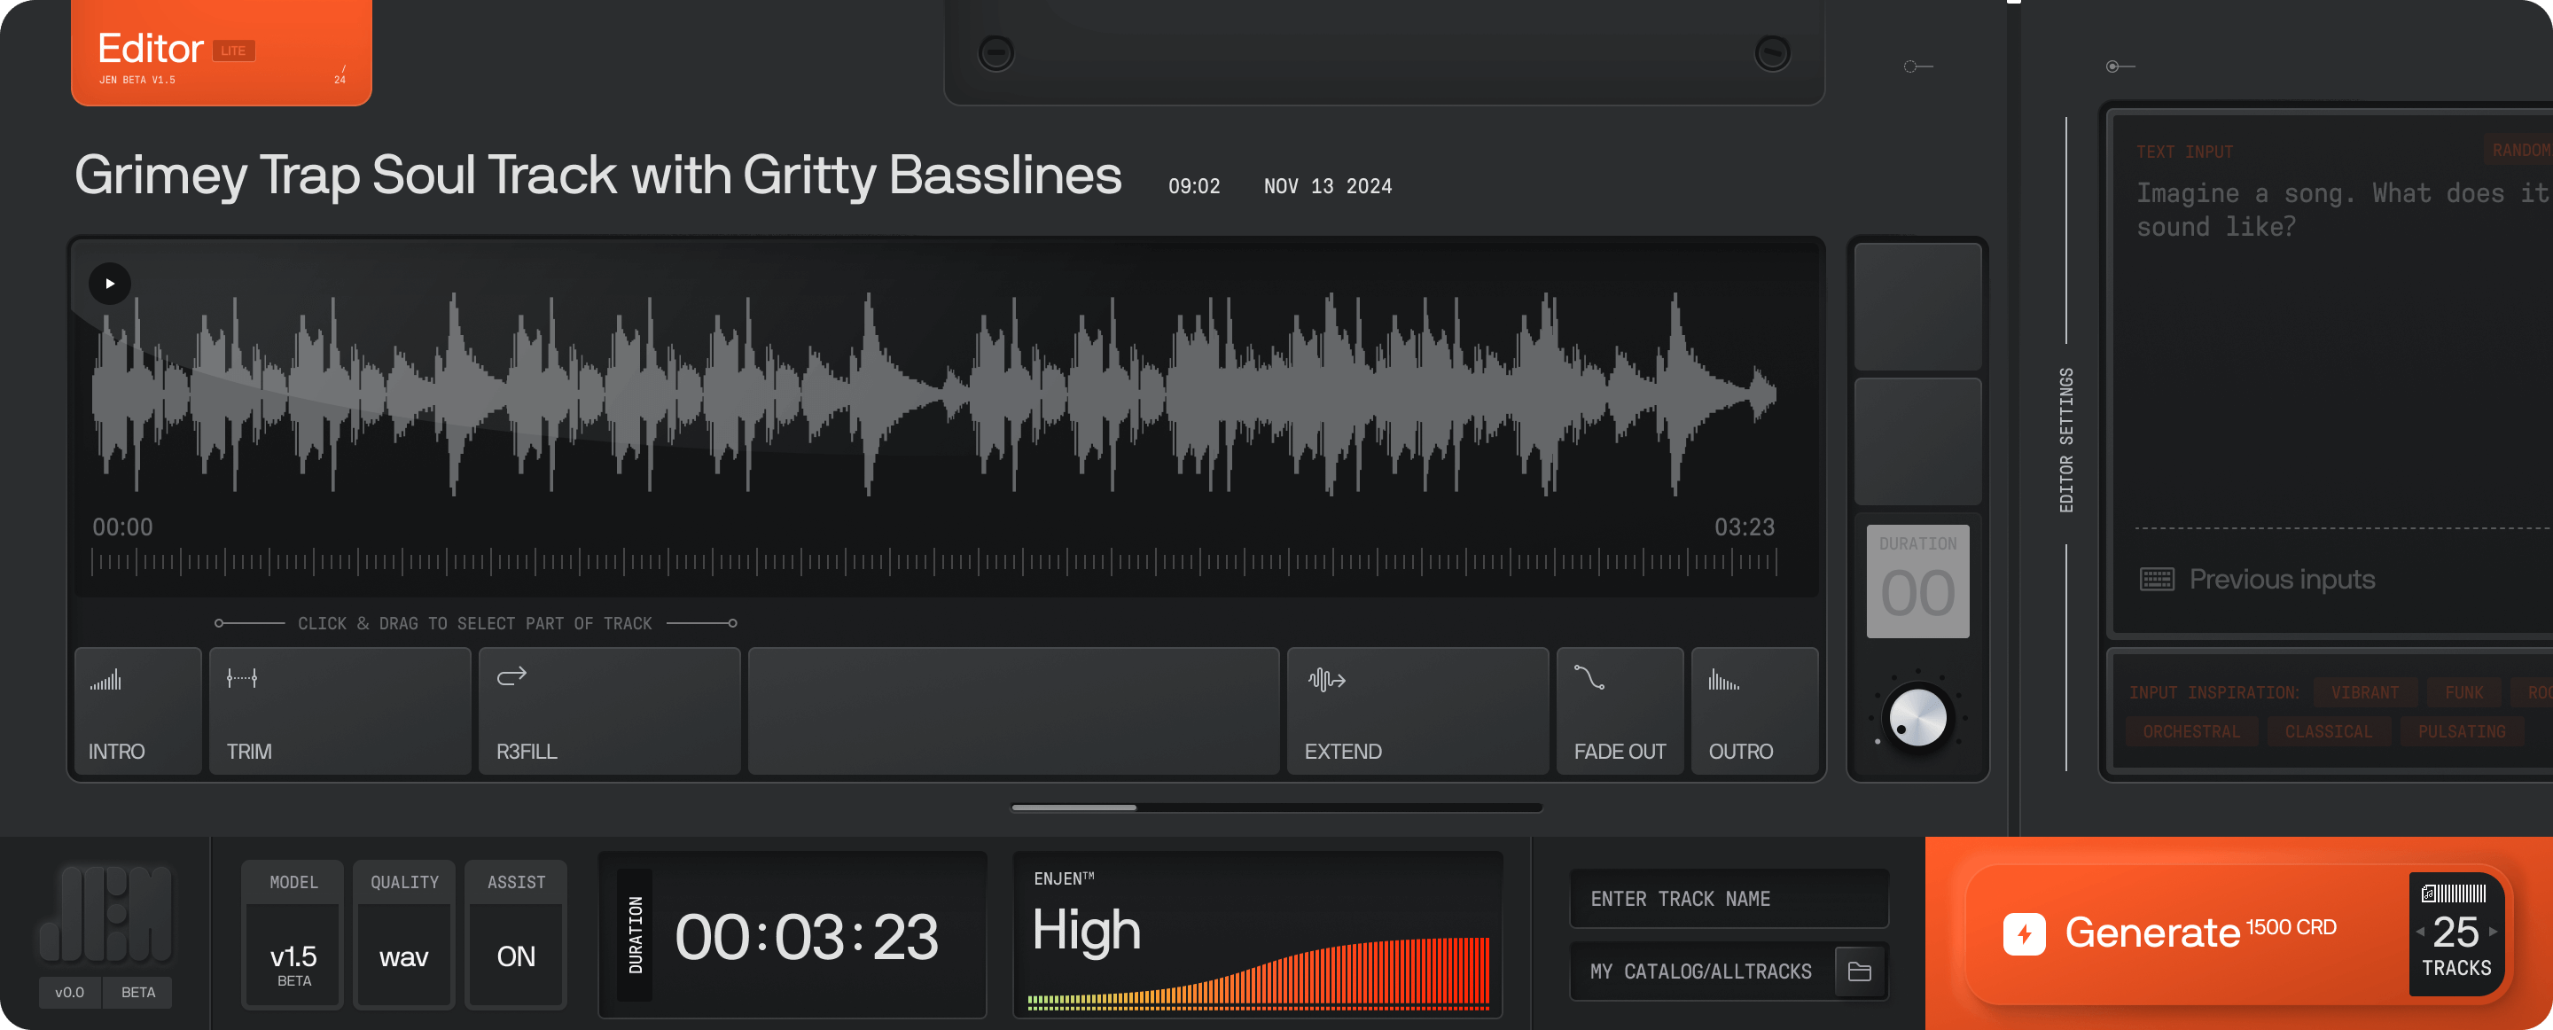Select the CLASSICAL inspiration tag
2553x1030 pixels.
tap(2328, 731)
